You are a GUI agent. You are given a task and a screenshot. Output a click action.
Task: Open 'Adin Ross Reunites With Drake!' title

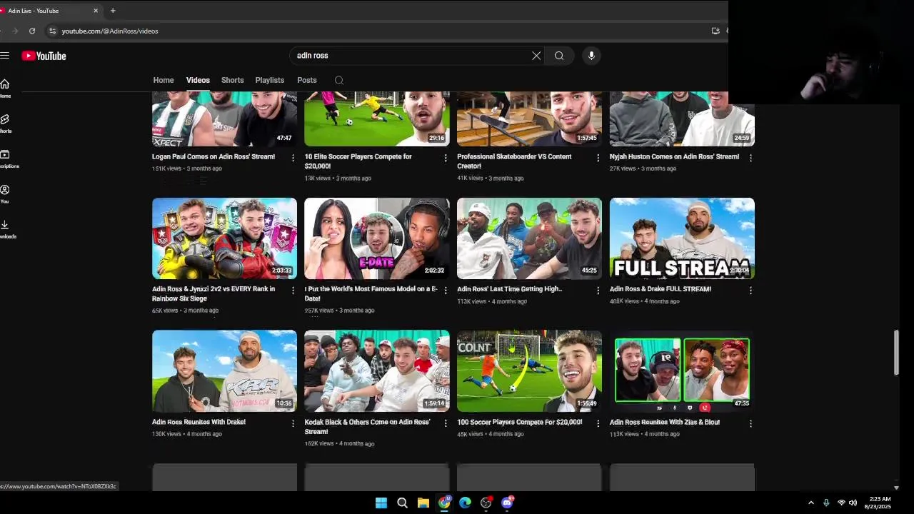tap(199, 422)
